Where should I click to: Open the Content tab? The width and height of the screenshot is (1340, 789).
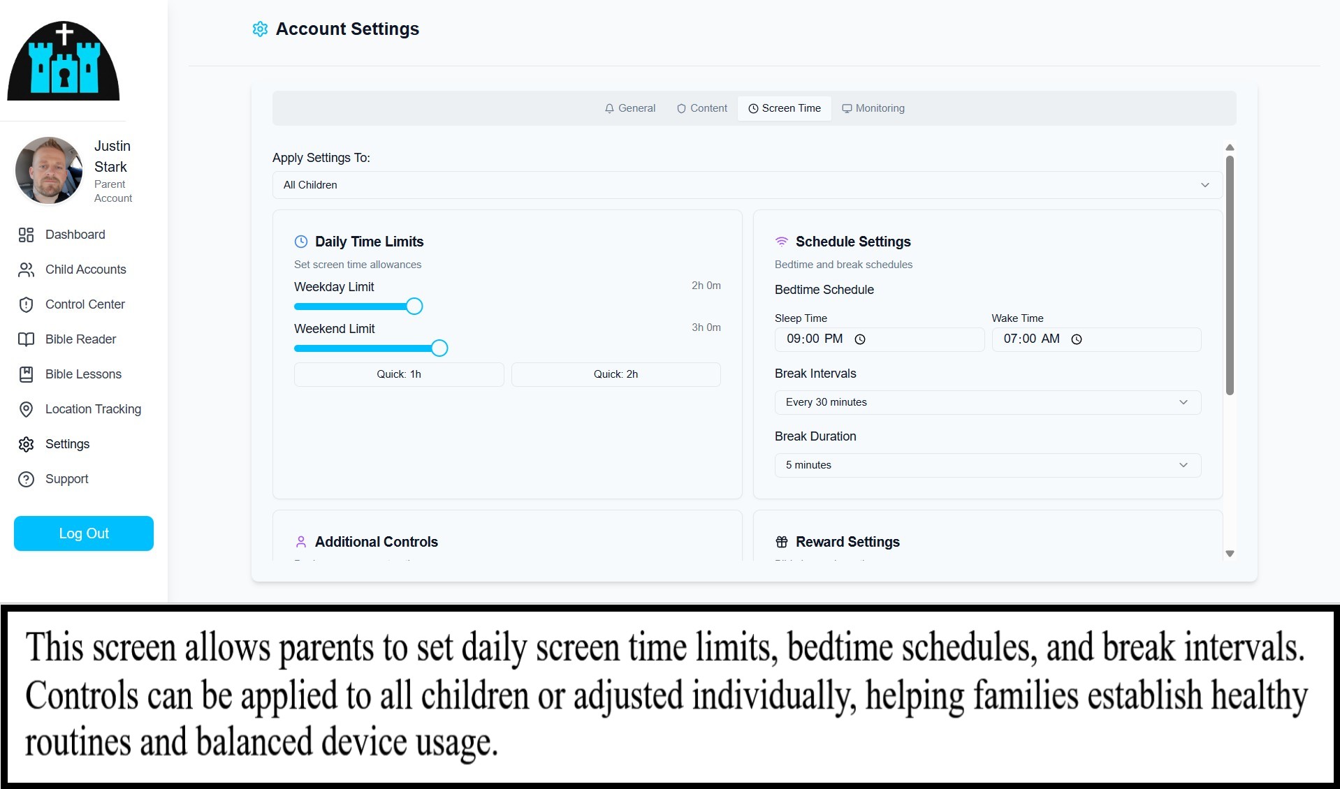click(x=701, y=108)
